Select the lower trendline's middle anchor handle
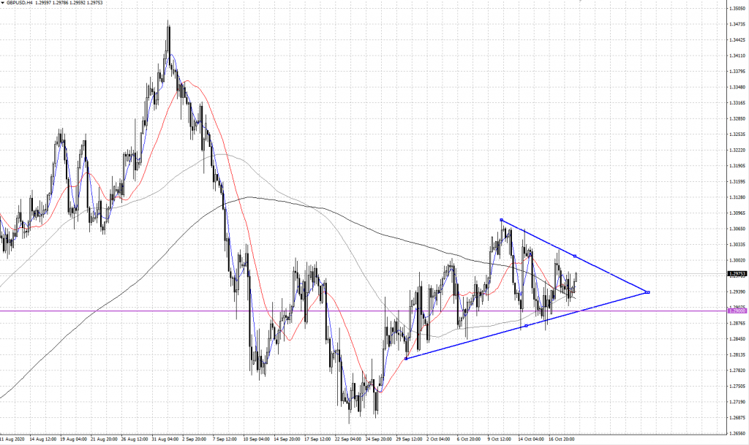749x445 pixels. pyautogui.click(x=526, y=326)
